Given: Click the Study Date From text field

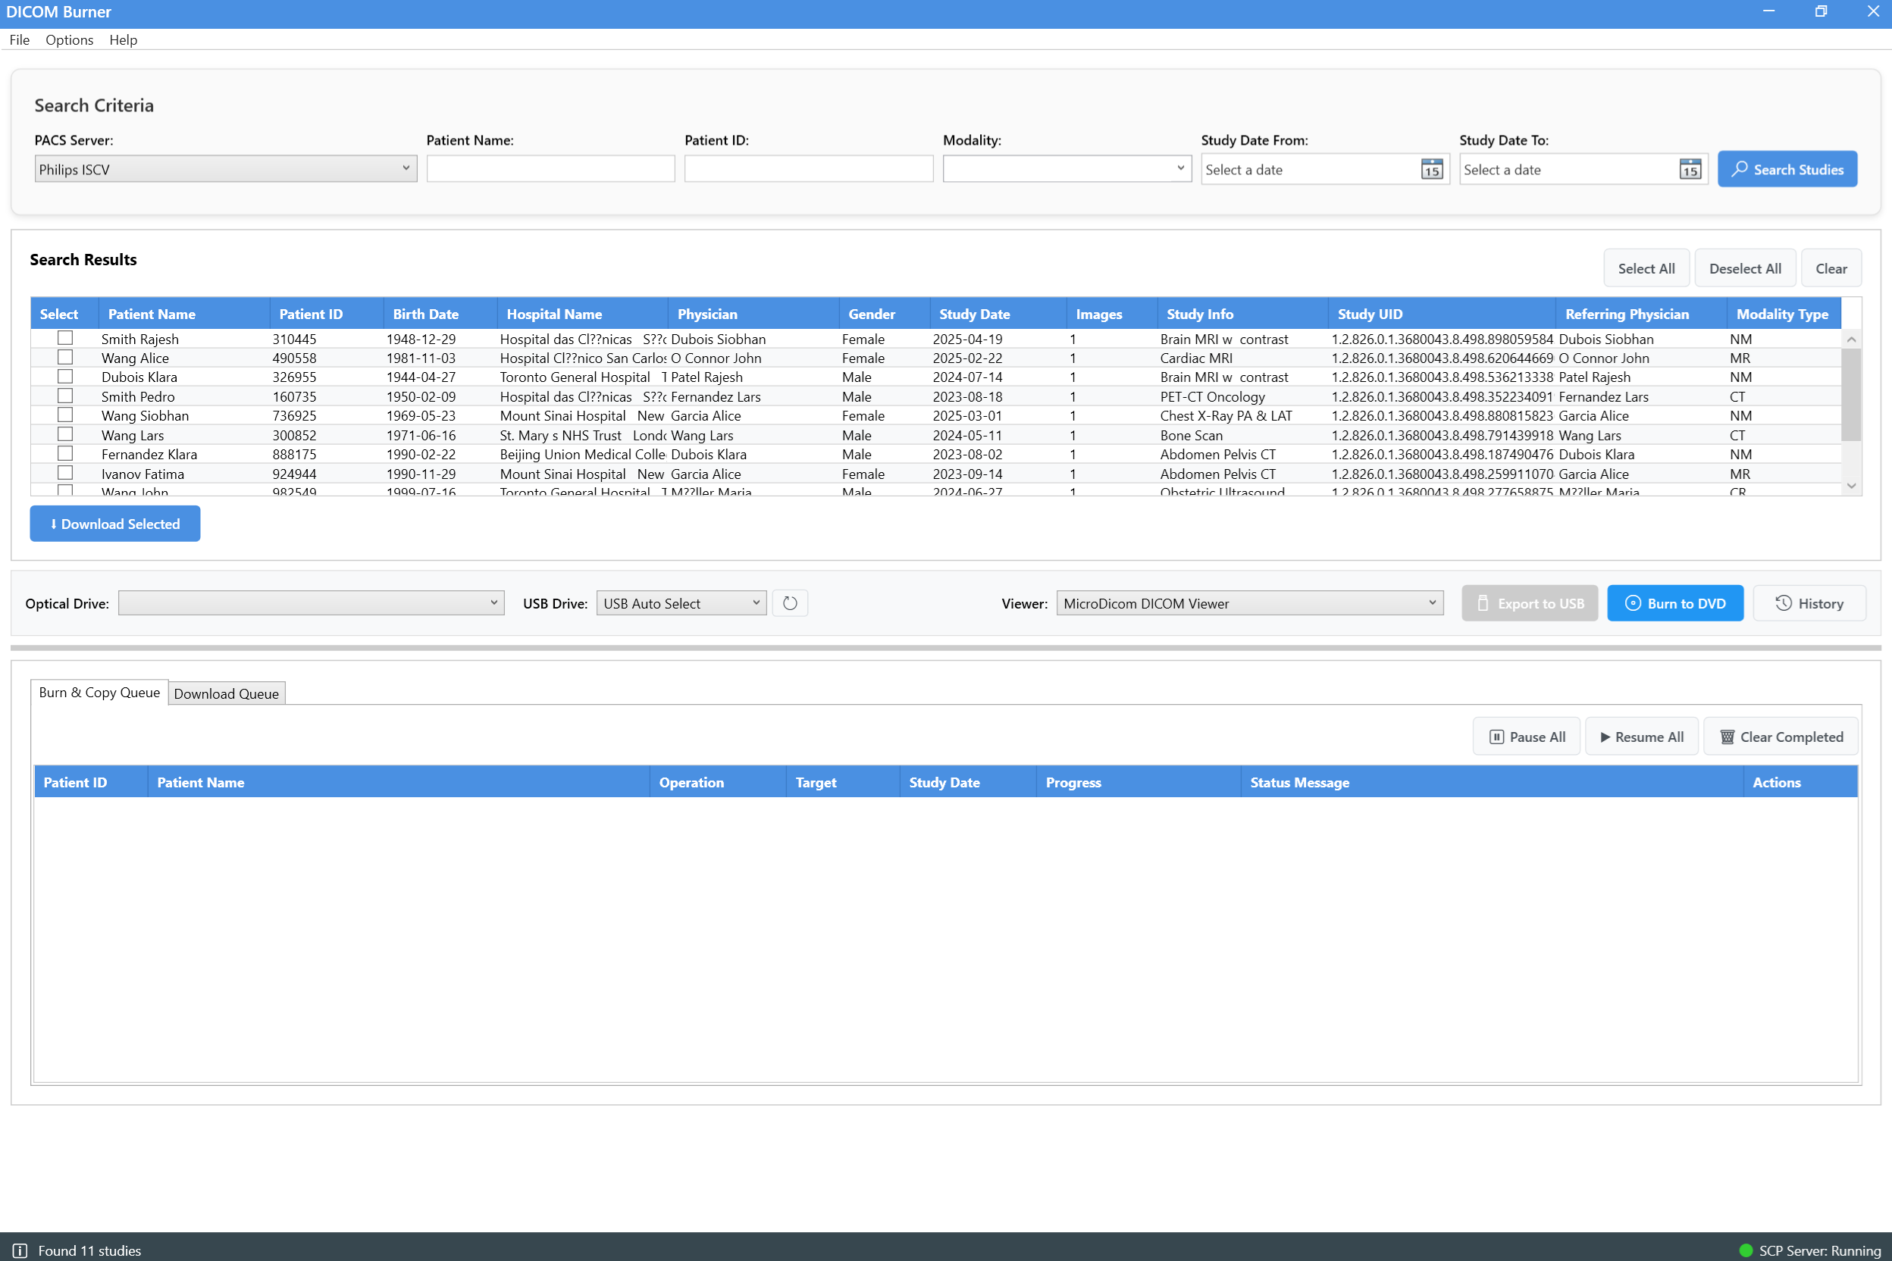Looking at the screenshot, I should point(1311,170).
